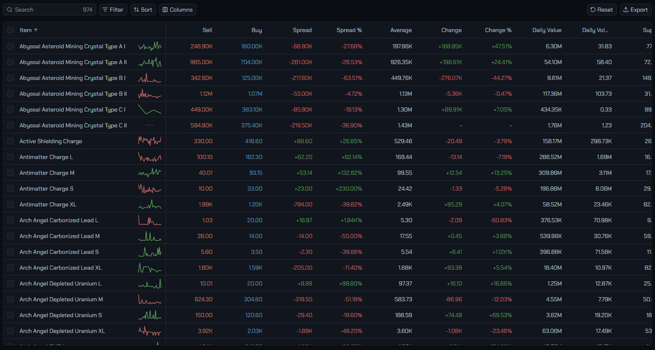Image resolution: width=655 pixels, height=350 pixels.
Task: Open the Sort options
Action: point(143,10)
